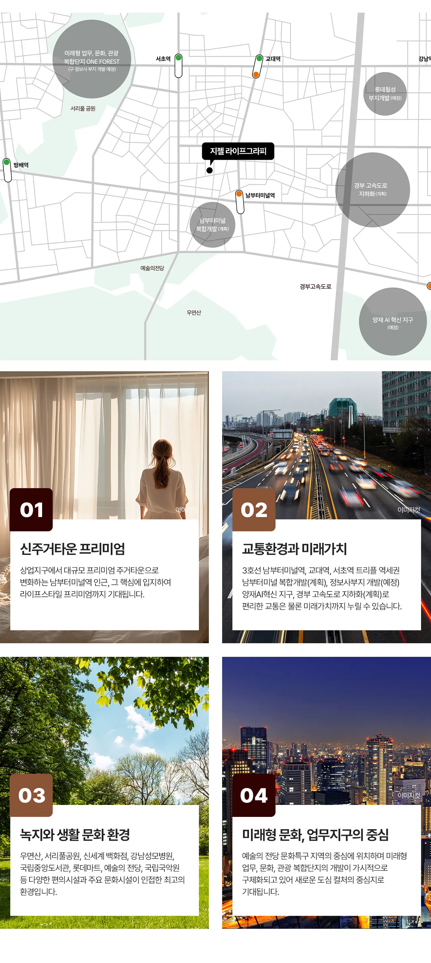Click the 우면산 map label
This screenshot has width=431, height=963.
[194, 312]
